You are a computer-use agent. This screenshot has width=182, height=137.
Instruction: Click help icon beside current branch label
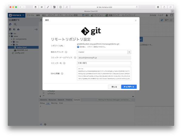click(x=66, y=52)
